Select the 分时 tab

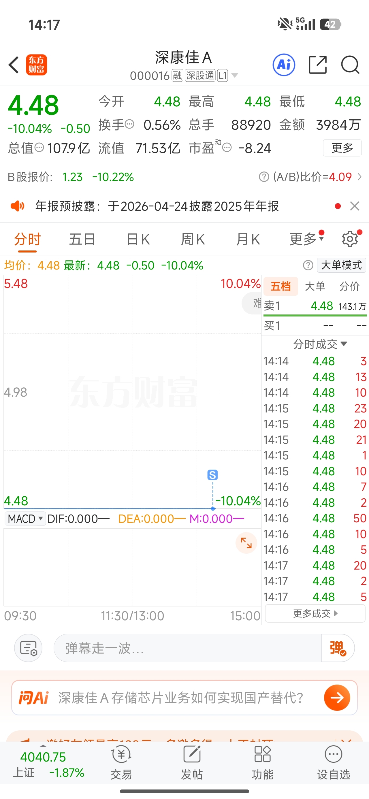(x=27, y=240)
